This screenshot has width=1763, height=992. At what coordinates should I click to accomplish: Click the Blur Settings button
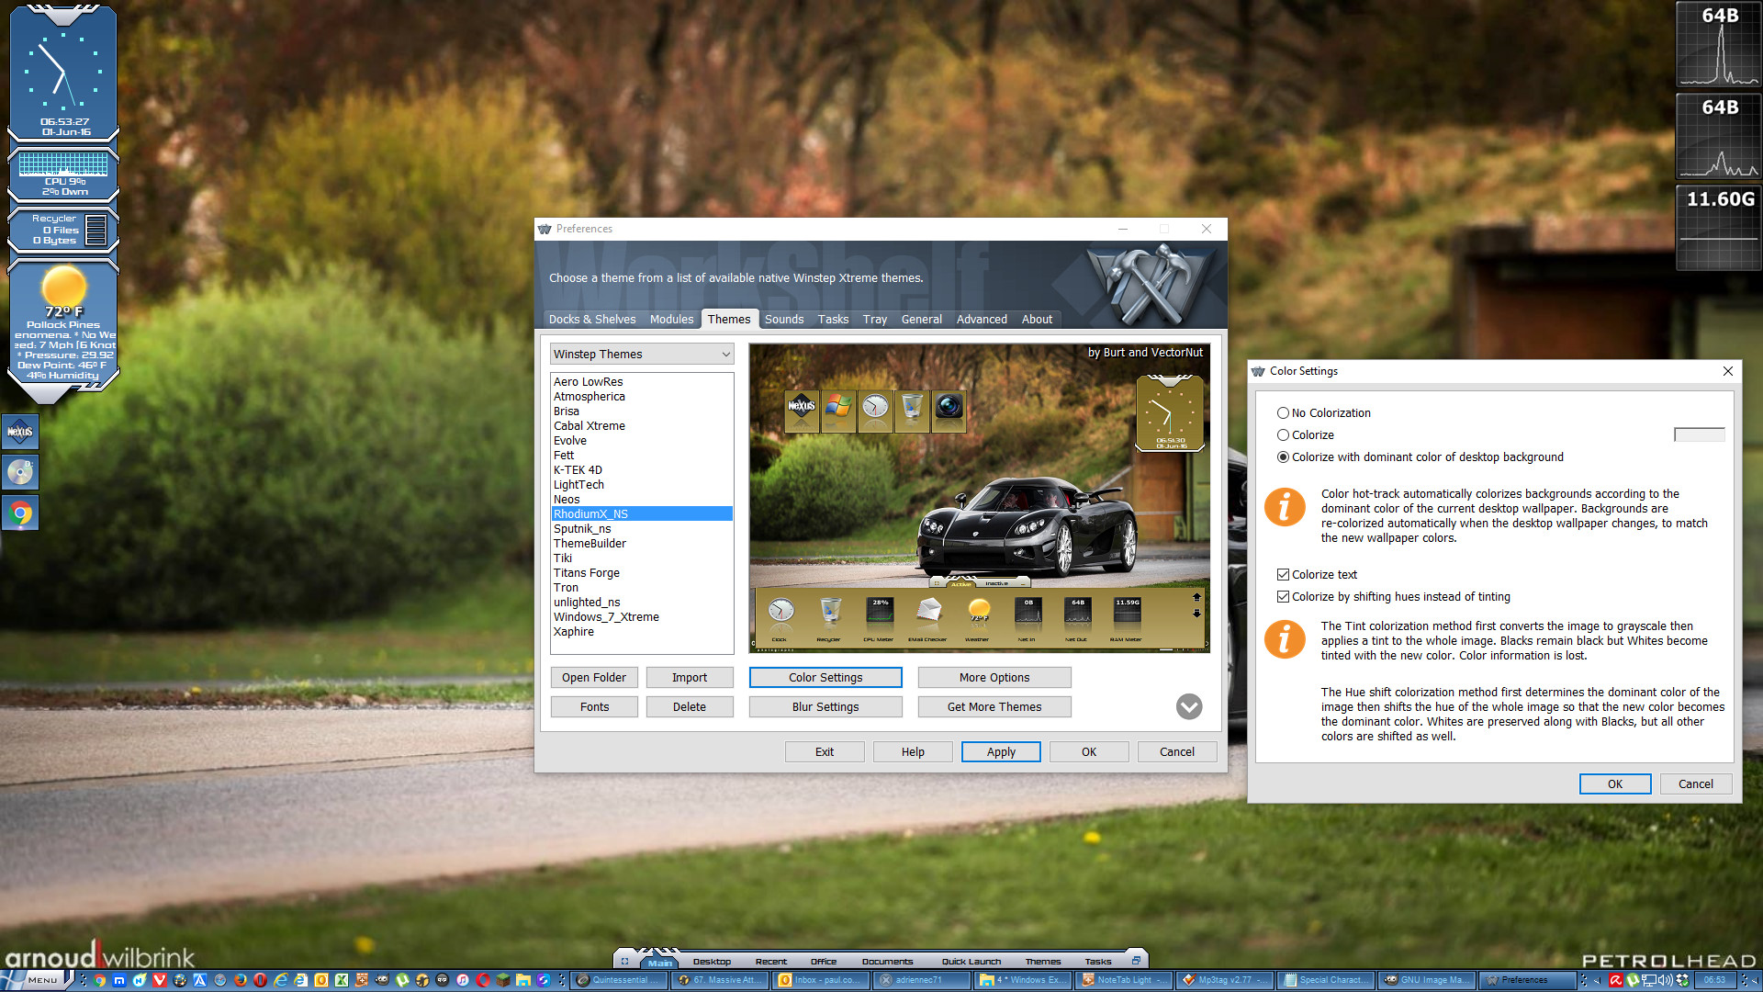tap(825, 707)
